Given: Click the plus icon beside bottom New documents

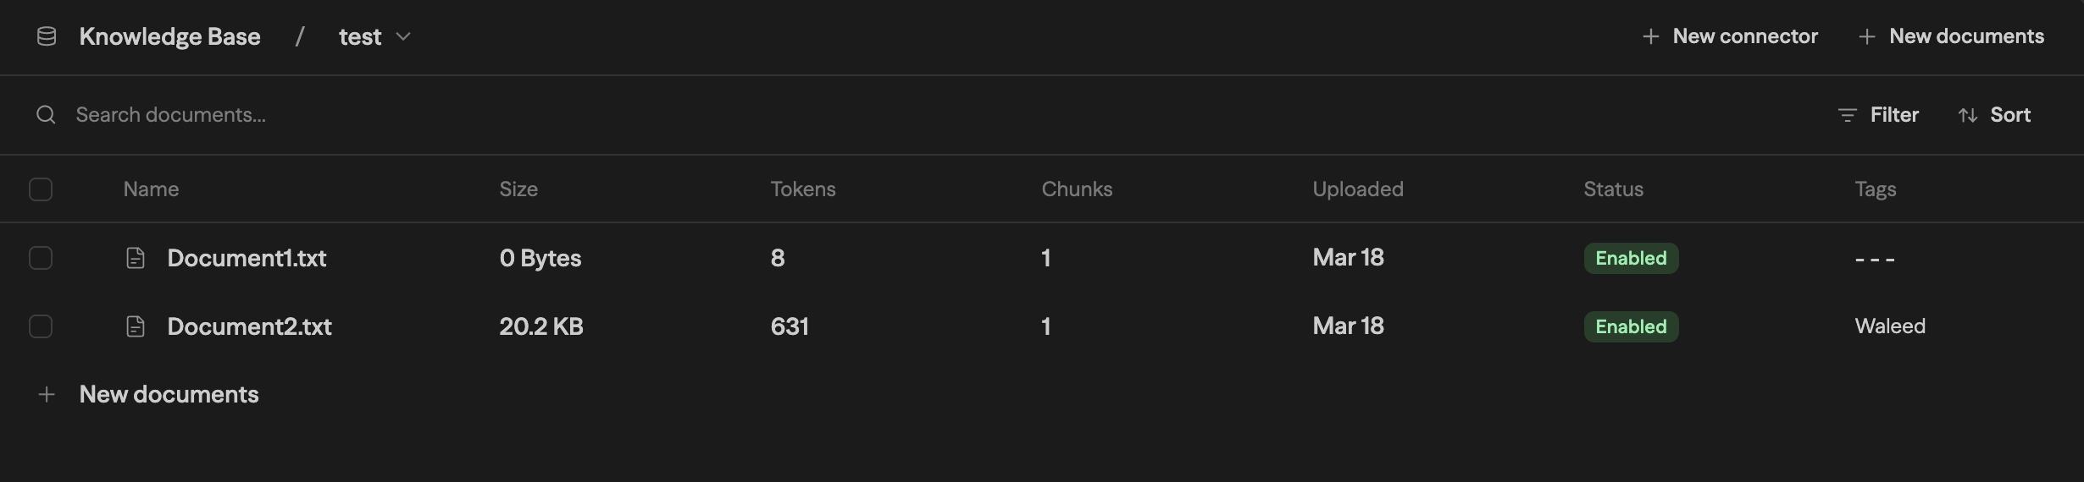Looking at the screenshot, I should point(47,395).
